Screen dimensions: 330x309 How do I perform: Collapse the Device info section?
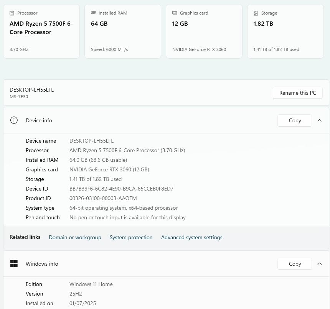pyautogui.click(x=320, y=120)
